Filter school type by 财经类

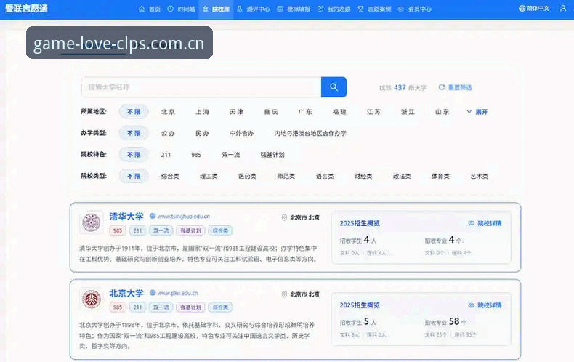point(363,176)
